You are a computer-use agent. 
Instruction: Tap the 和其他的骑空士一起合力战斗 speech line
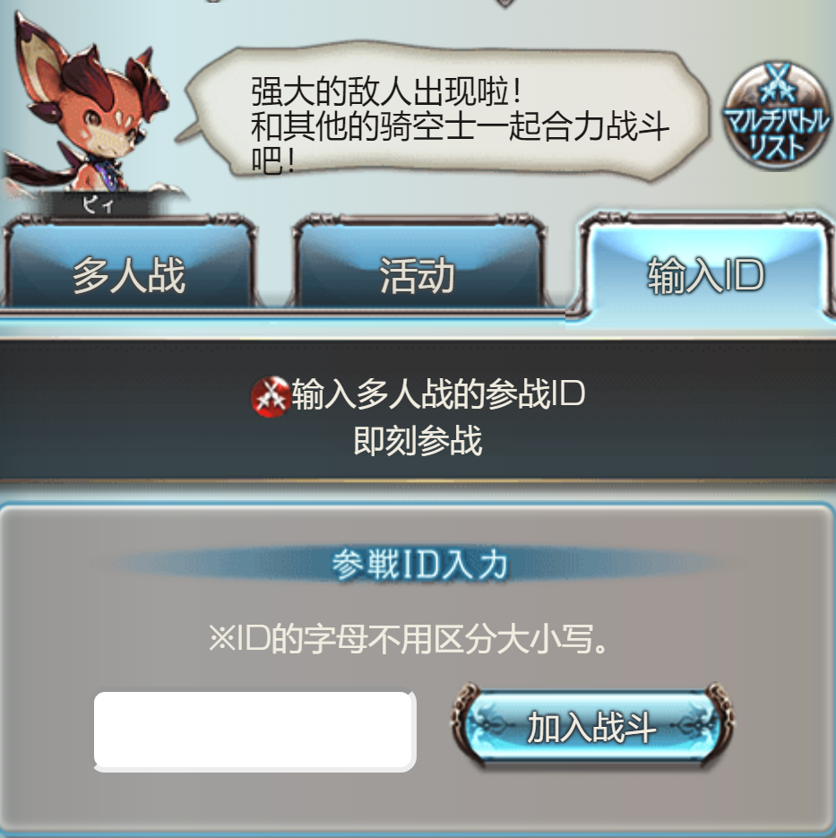(460, 126)
